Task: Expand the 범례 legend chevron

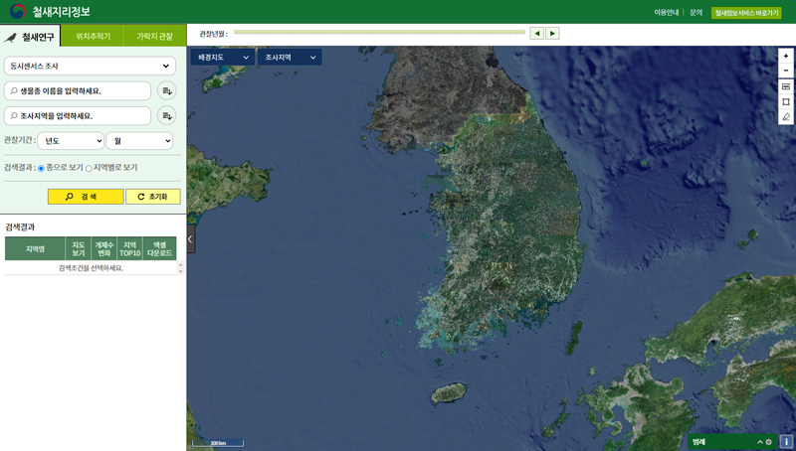Action: click(760, 442)
